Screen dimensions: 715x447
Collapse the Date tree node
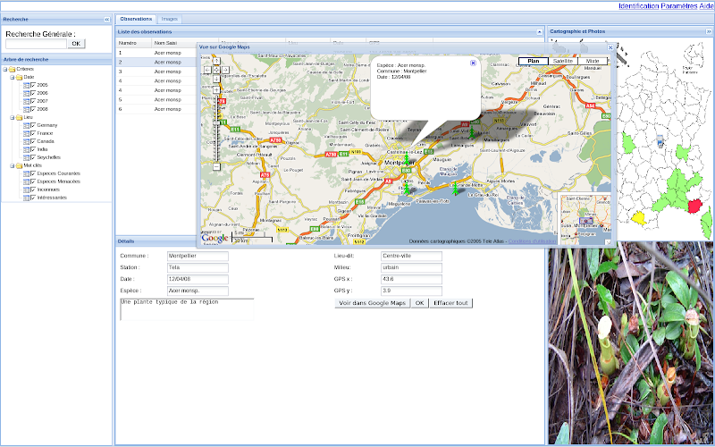click(x=13, y=77)
